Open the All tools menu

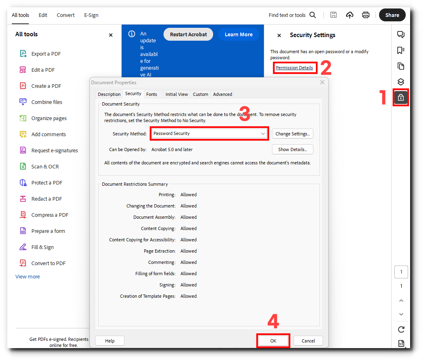pos(20,15)
